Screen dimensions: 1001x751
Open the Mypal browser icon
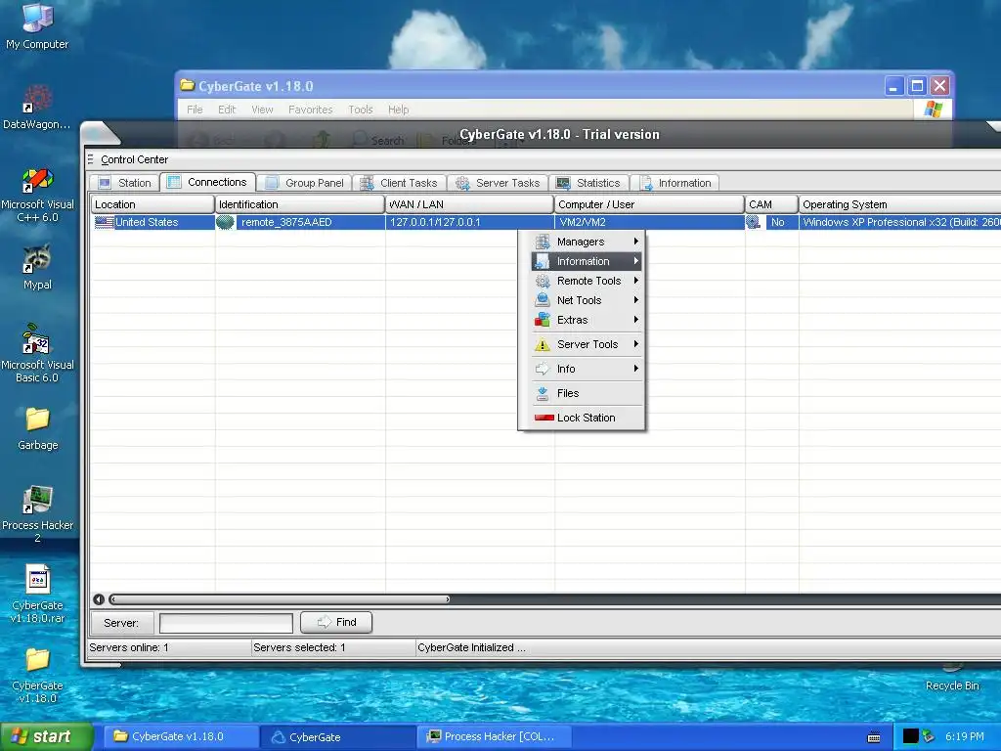tap(37, 267)
